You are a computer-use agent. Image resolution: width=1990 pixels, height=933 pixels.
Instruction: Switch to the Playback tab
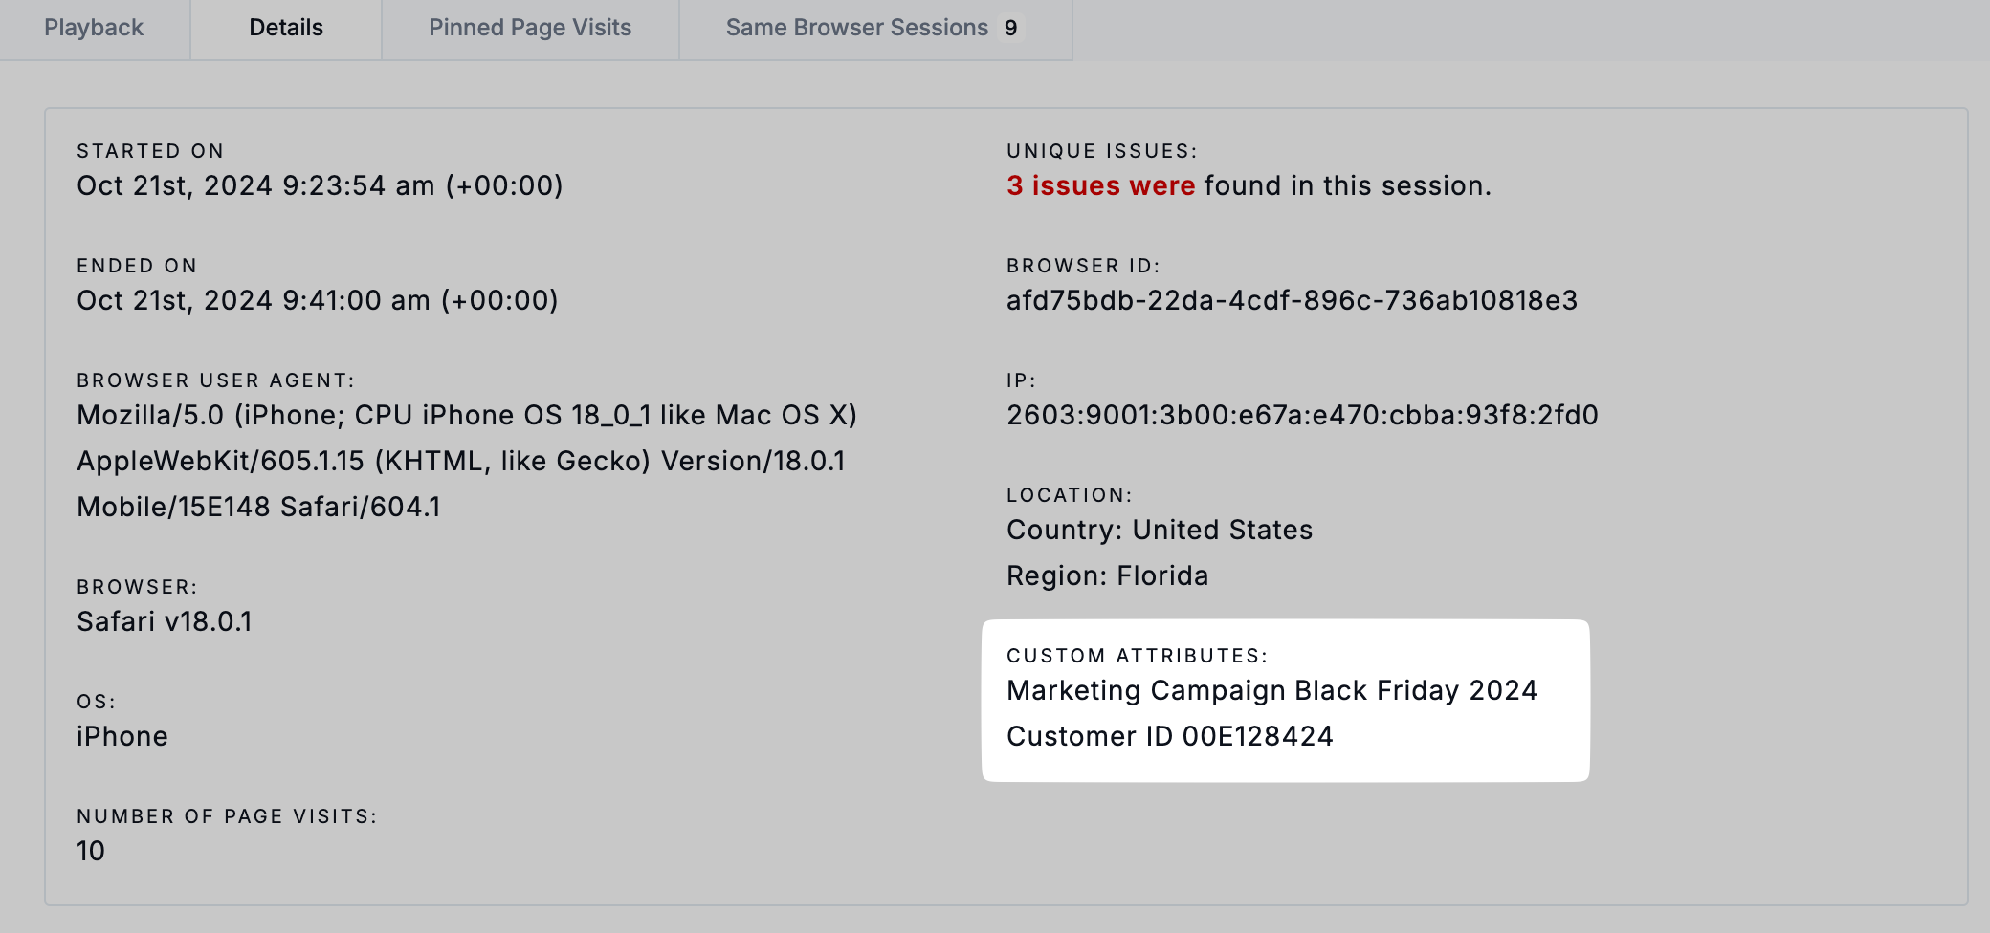coord(94,28)
